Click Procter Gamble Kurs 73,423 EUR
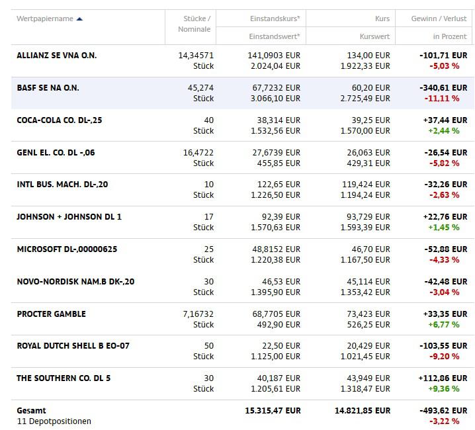 point(368,314)
